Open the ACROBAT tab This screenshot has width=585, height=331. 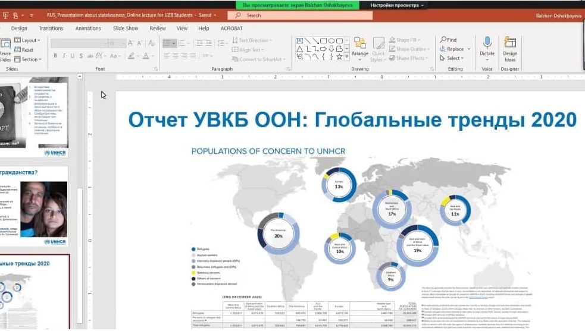coord(232,29)
